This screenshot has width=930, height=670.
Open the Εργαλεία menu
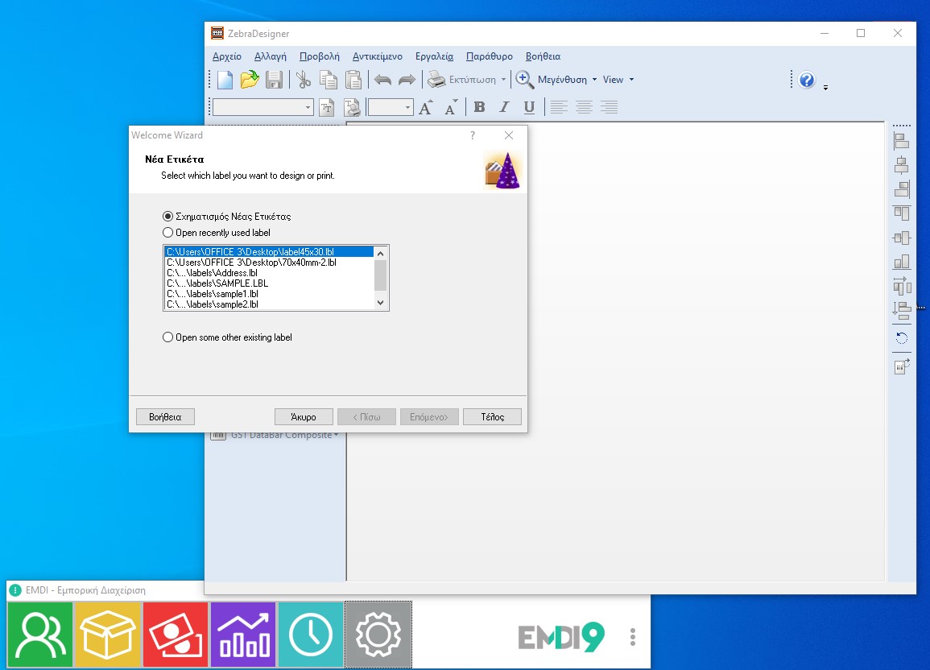tap(434, 56)
